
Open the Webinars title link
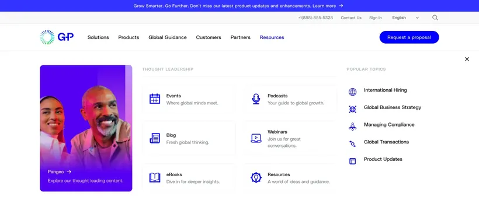277,132
